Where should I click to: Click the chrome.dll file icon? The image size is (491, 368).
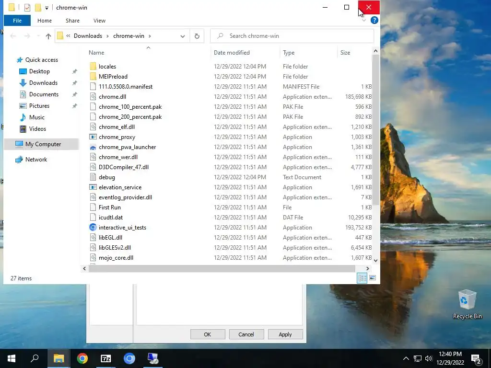[x=93, y=97]
